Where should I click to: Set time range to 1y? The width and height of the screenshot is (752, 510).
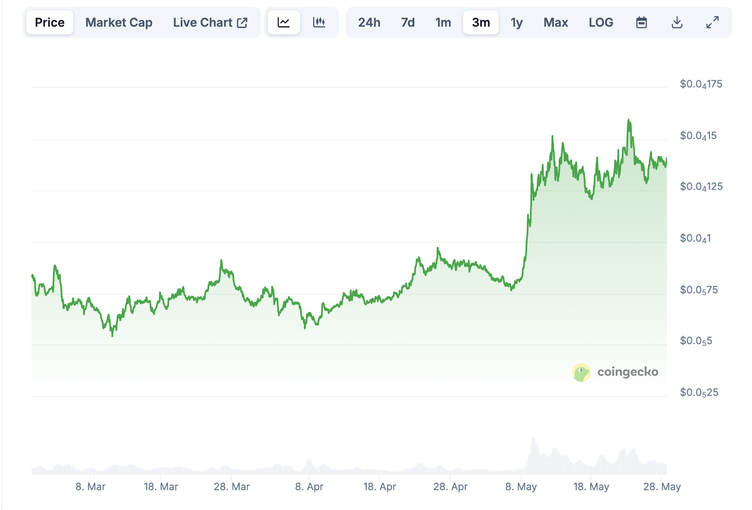[x=517, y=23]
